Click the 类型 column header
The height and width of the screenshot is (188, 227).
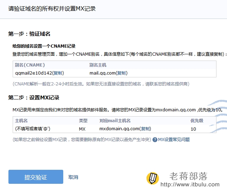pos(83,121)
